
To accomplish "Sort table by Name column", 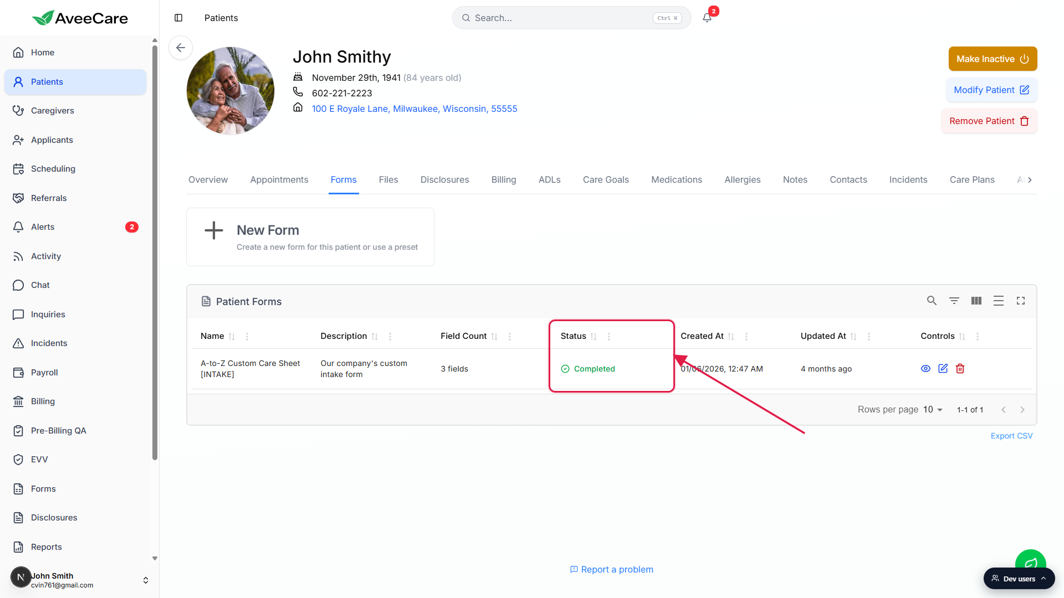I will tap(232, 337).
